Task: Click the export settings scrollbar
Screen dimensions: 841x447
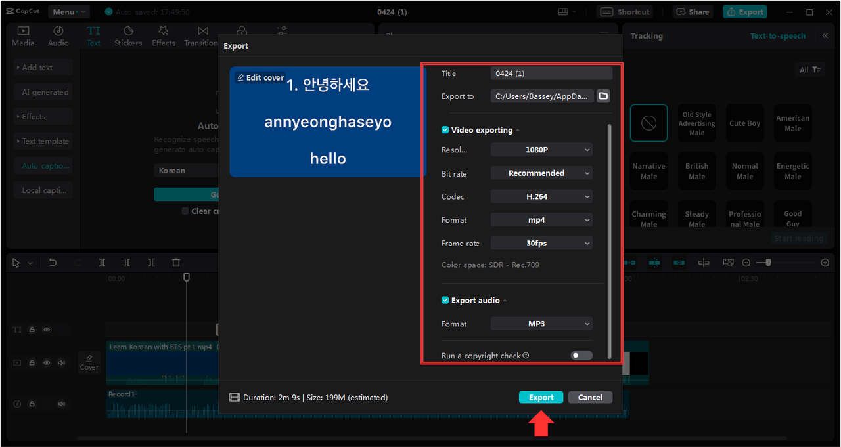Action: pos(609,240)
